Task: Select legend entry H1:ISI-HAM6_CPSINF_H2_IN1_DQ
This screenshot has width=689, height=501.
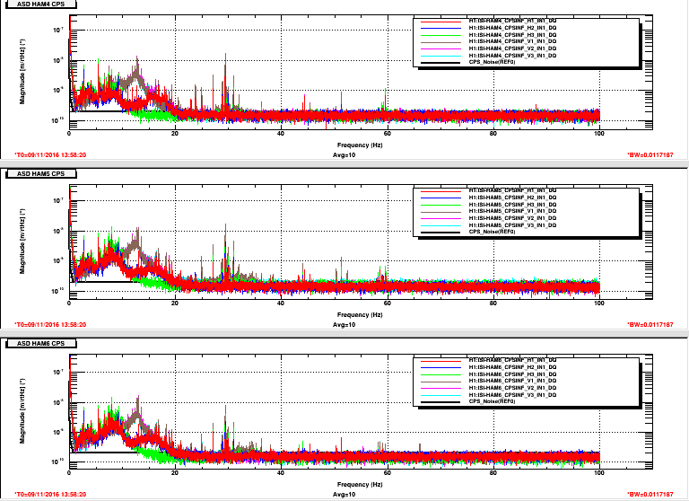Action: (512, 367)
